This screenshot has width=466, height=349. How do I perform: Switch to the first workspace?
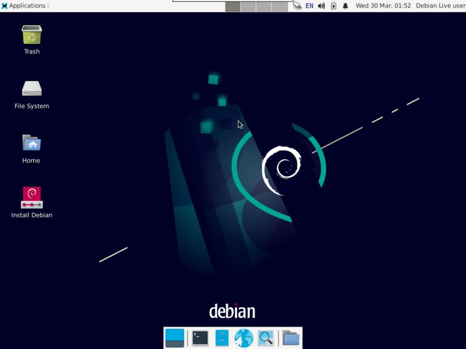pos(232,6)
